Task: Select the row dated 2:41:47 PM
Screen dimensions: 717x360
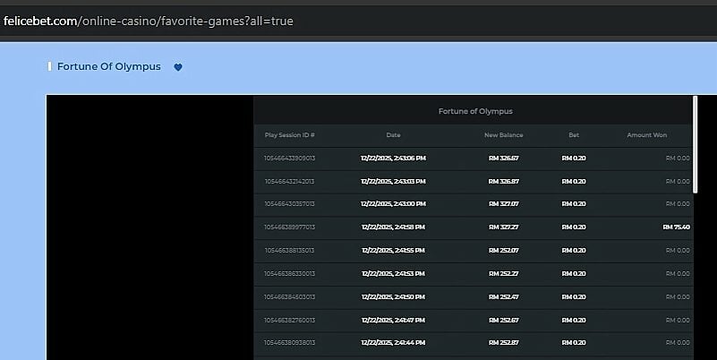Action: [x=393, y=320]
